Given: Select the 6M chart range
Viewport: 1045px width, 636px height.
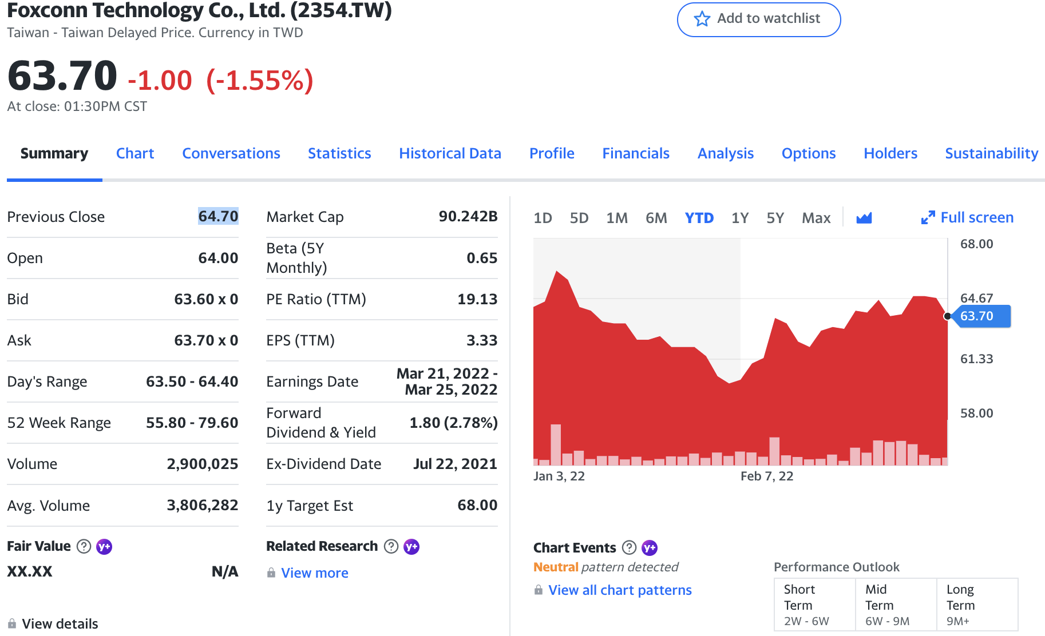Looking at the screenshot, I should [x=656, y=218].
